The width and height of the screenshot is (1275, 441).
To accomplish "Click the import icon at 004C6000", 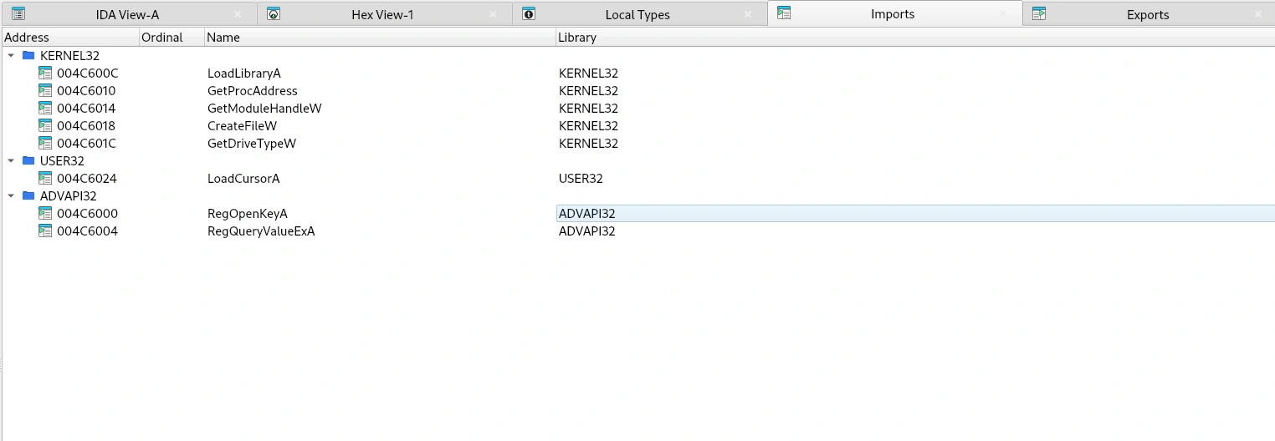I will click(x=45, y=213).
